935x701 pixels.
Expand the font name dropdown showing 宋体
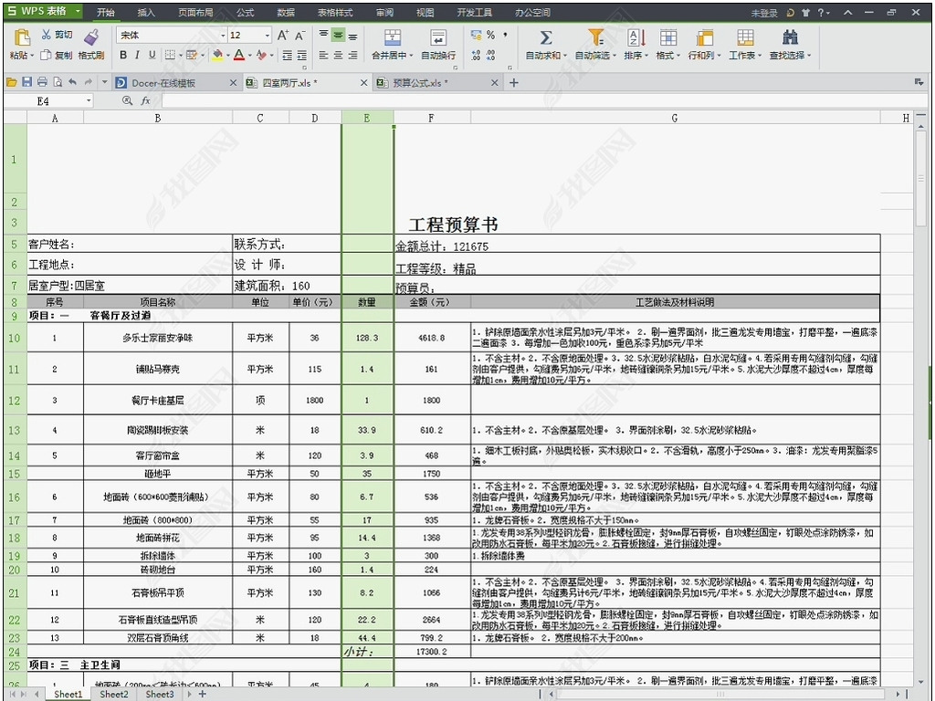[x=223, y=36]
